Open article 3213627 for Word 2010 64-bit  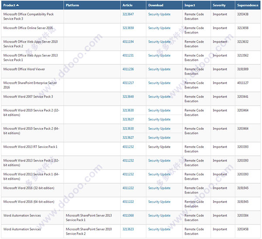coord(128,138)
